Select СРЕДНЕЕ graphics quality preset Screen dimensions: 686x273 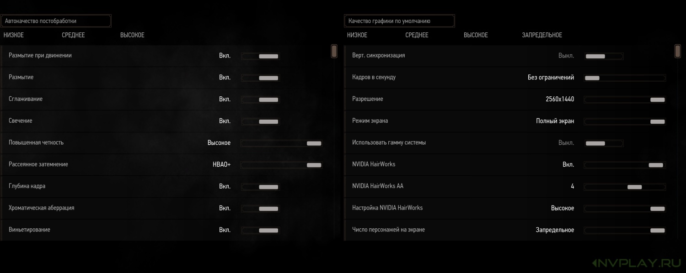pos(417,35)
